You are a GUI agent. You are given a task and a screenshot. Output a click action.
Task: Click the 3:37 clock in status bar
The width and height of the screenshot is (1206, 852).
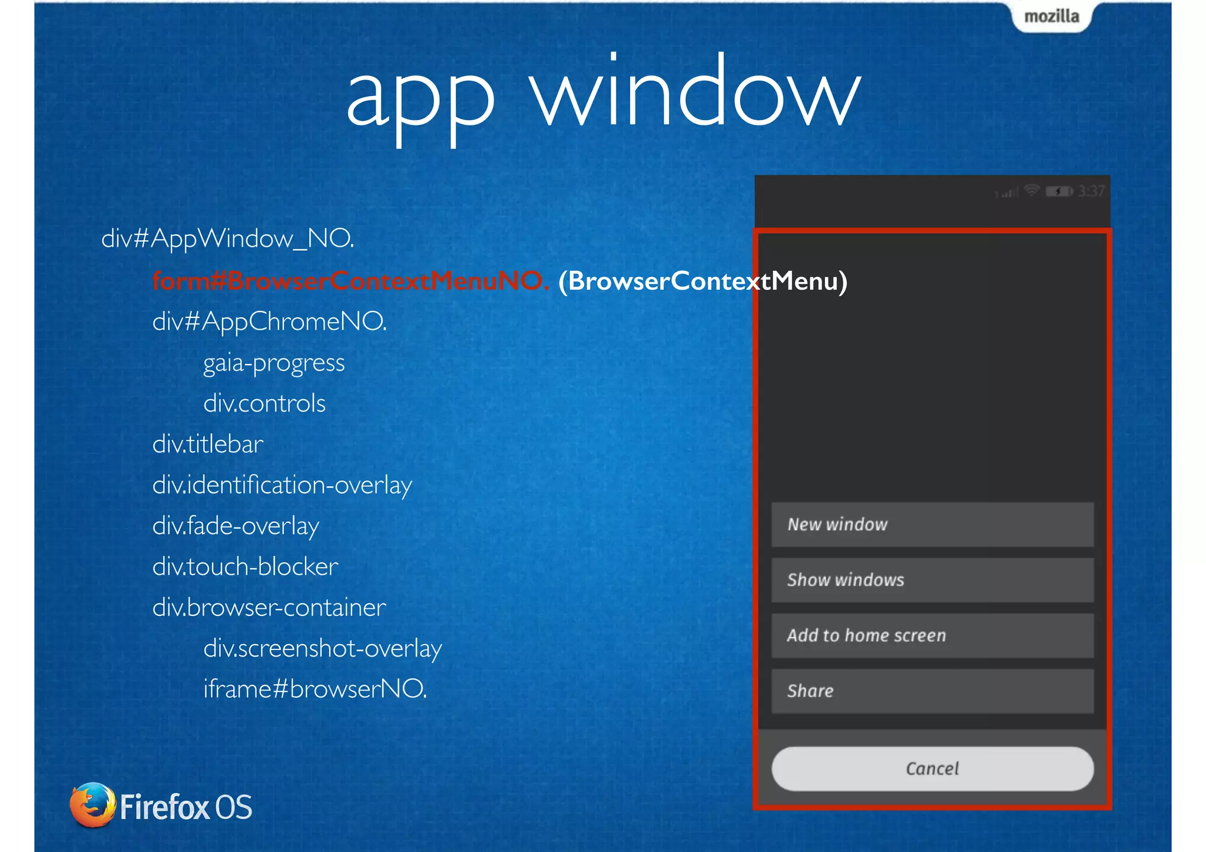pyautogui.click(x=1091, y=191)
